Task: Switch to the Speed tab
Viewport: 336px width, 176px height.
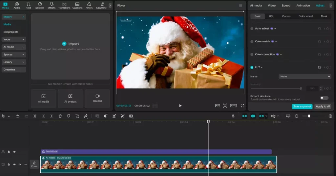Action: pyautogui.click(x=286, y=5)
